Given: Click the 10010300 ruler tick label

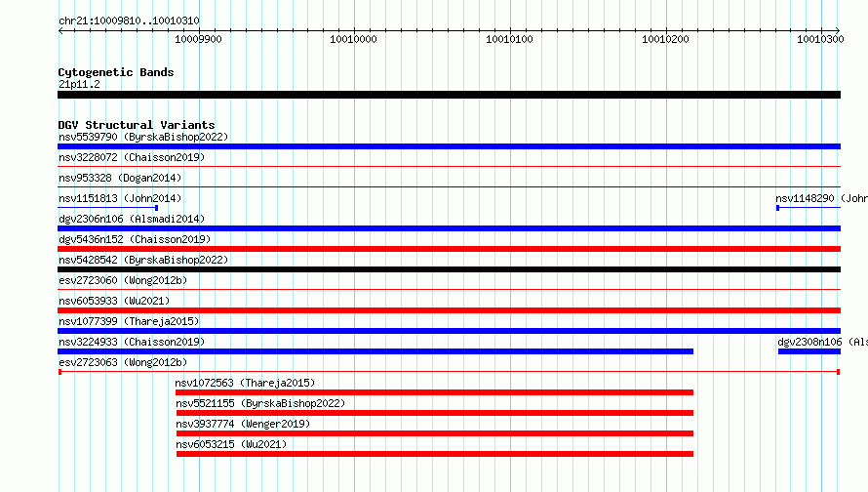Looking at the screenshot, I should tap(820, 39).
